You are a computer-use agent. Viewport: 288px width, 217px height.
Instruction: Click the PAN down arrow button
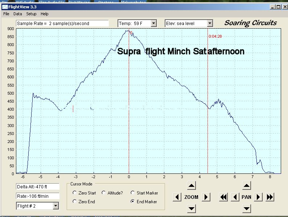click(247, 209)
